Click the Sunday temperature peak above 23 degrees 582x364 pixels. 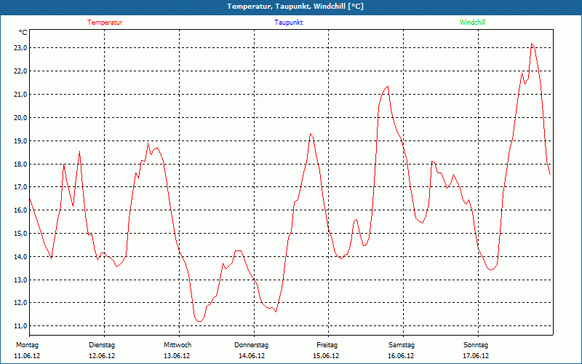(532, 44)
